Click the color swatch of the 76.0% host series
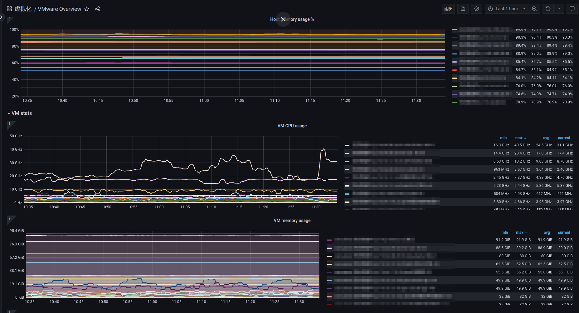The image size is (579, 313). tap(455, 86)
